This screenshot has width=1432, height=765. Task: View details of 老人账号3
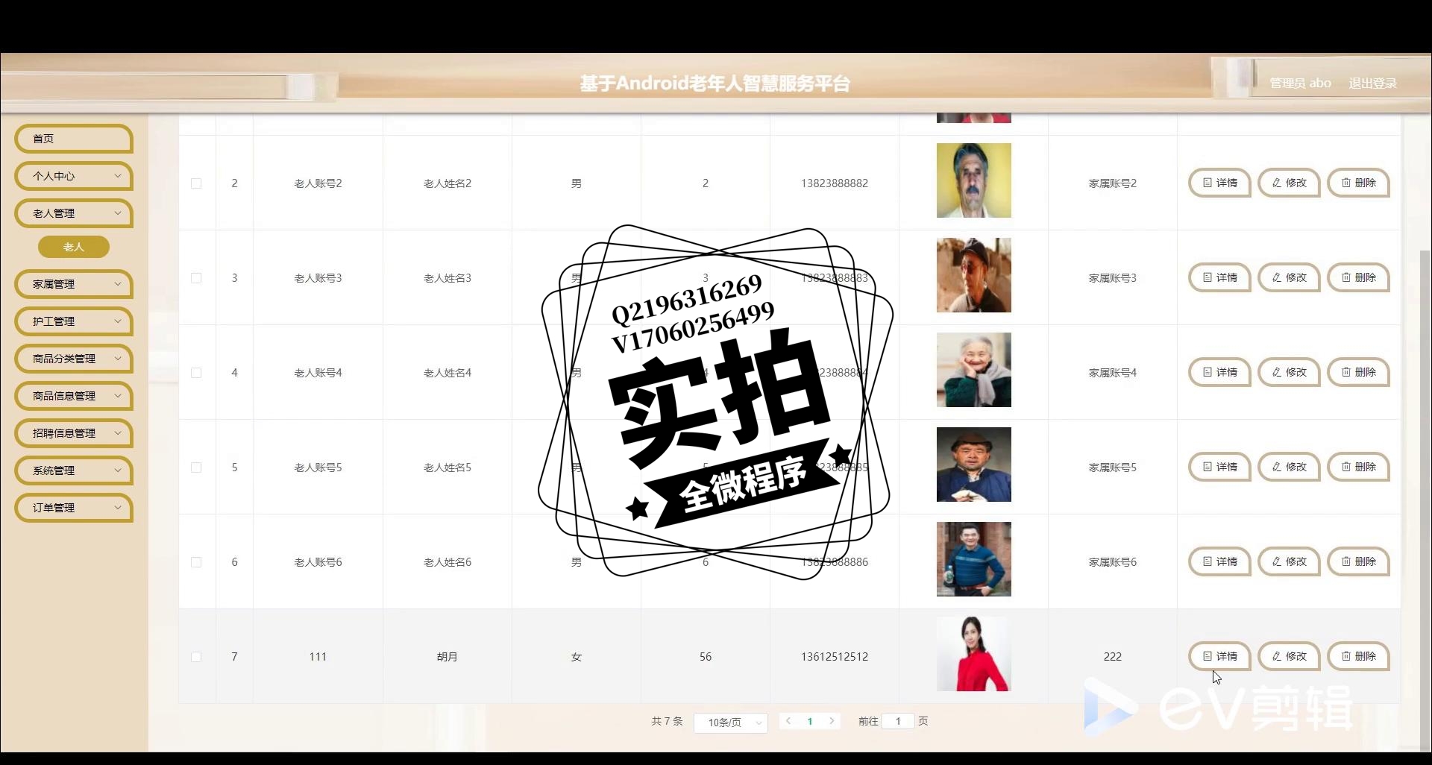[1219, 277]
